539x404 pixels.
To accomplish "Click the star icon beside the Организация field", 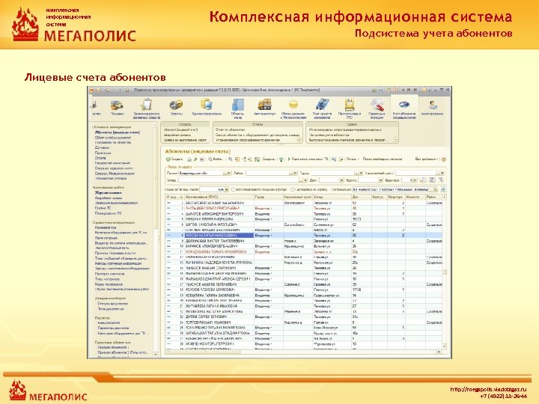I will click(x=443, y=189).
